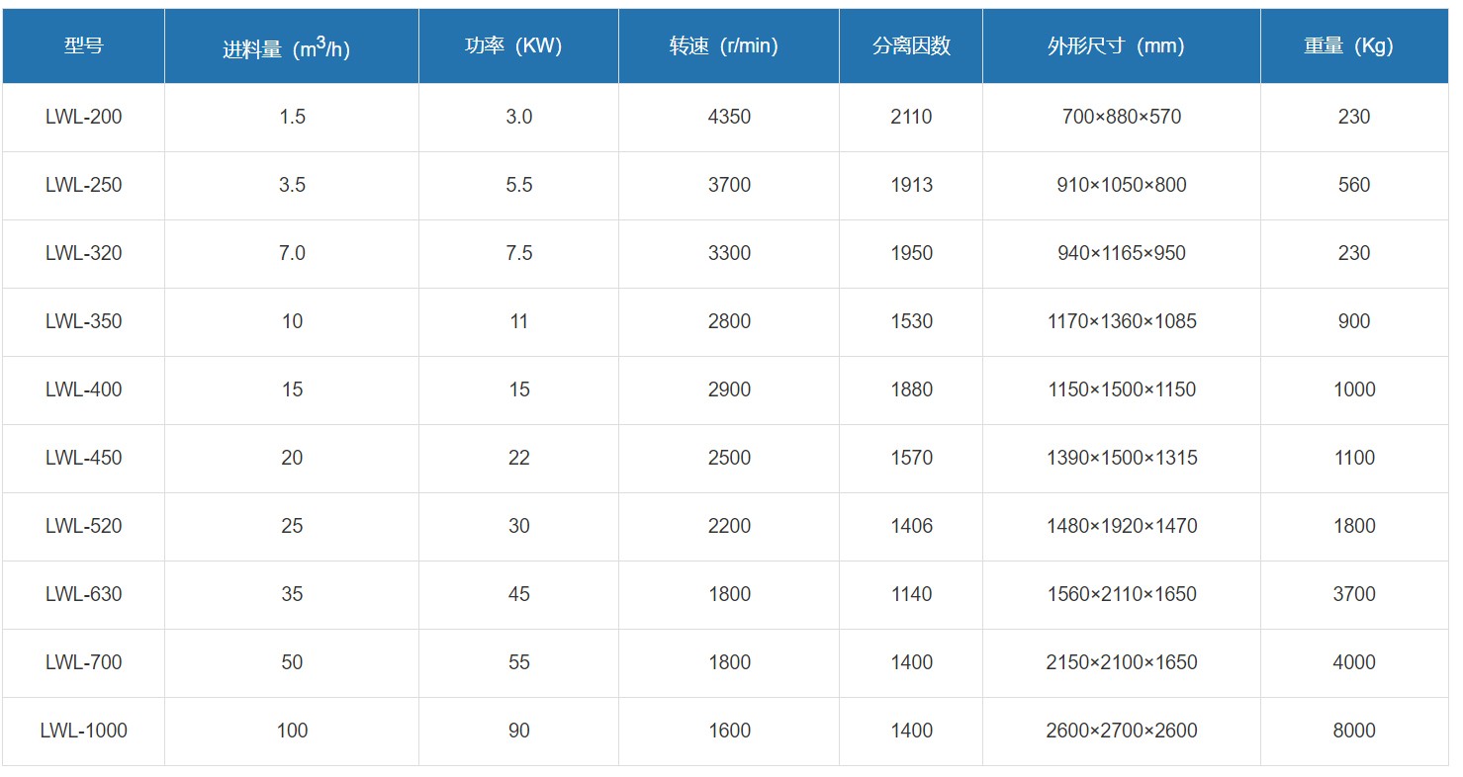Click the 型号 column header

[x=83, y=46]
